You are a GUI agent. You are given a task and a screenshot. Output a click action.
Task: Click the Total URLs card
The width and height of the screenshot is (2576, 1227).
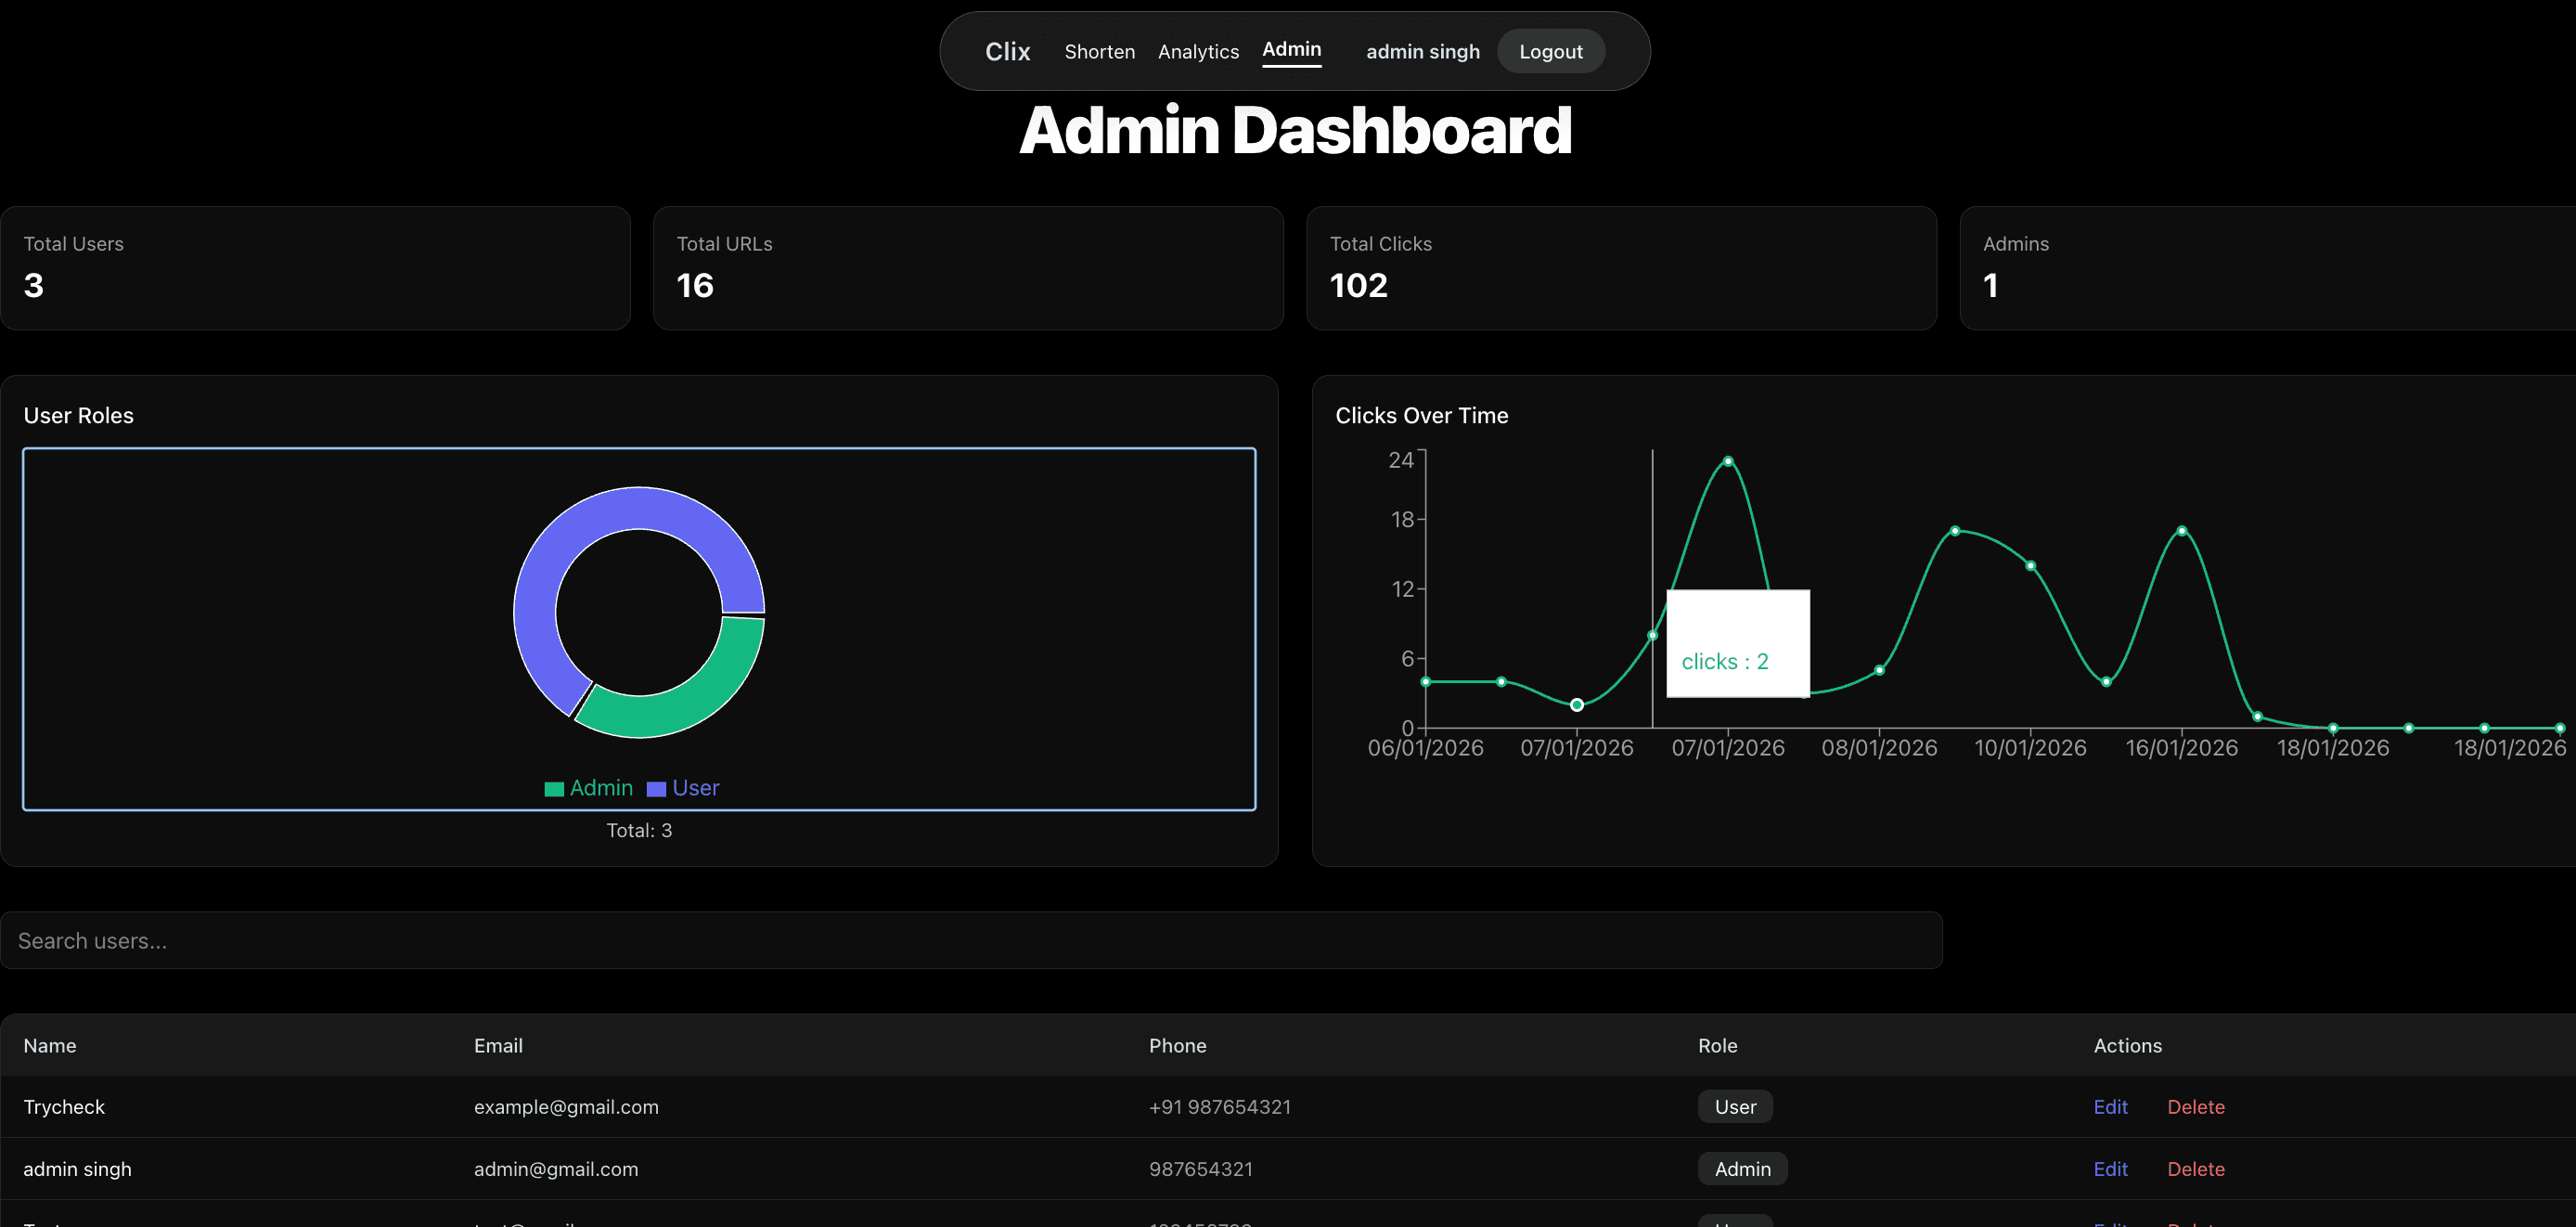968,268
